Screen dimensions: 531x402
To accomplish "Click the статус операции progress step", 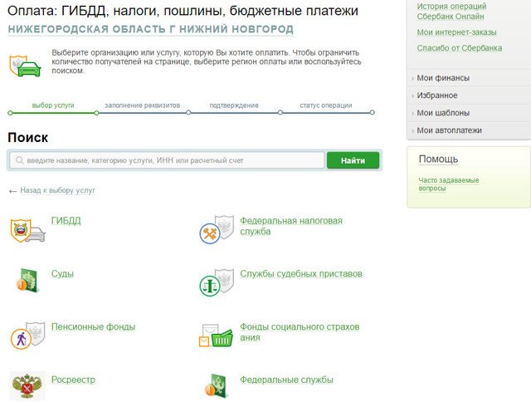I will click(x=326, y=105).
